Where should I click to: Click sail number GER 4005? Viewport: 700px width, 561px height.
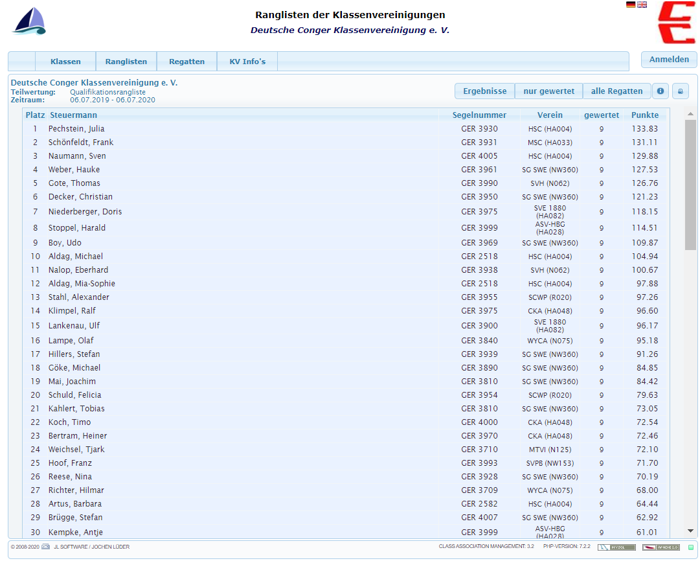tap(479, 156)
